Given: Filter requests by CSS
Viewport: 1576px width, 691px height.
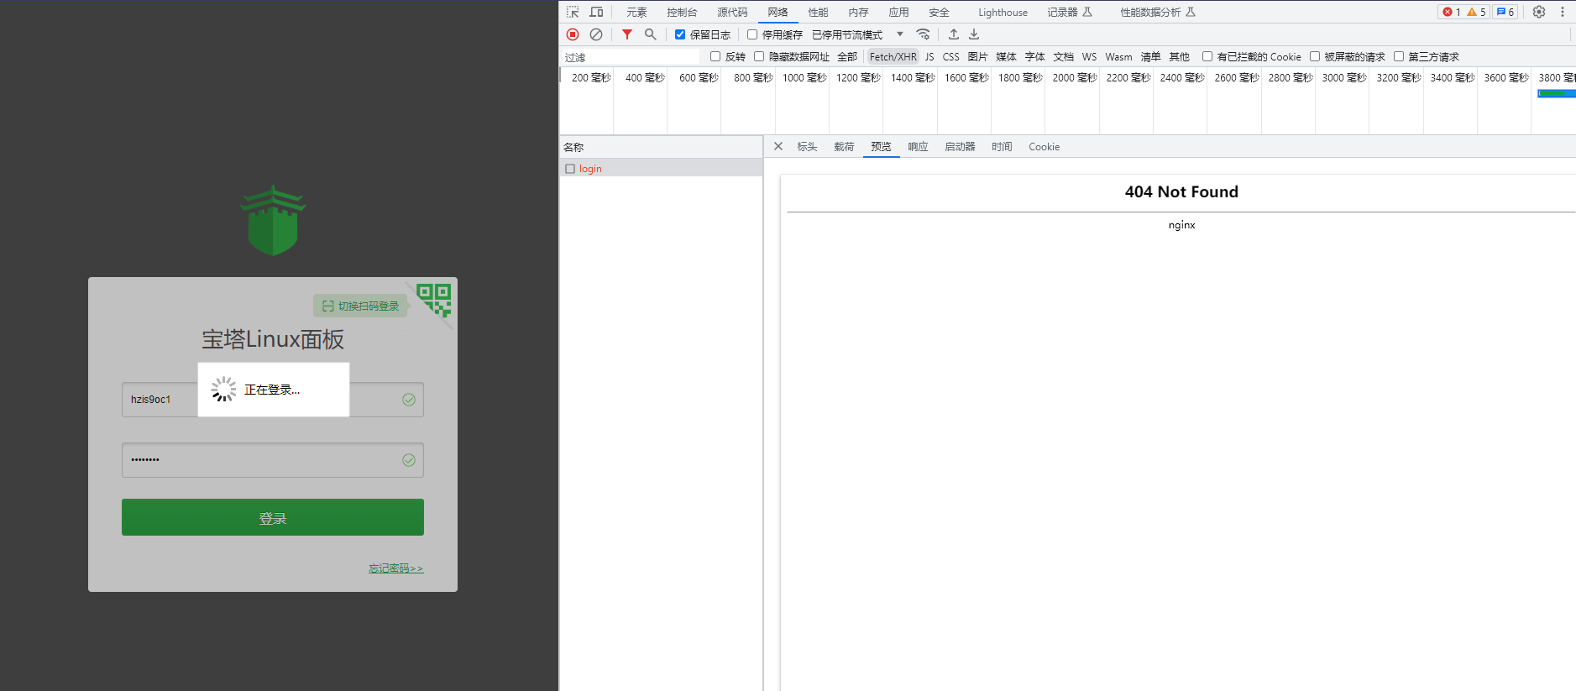Looking at the screenshot, I should click(x=950, y=56).
